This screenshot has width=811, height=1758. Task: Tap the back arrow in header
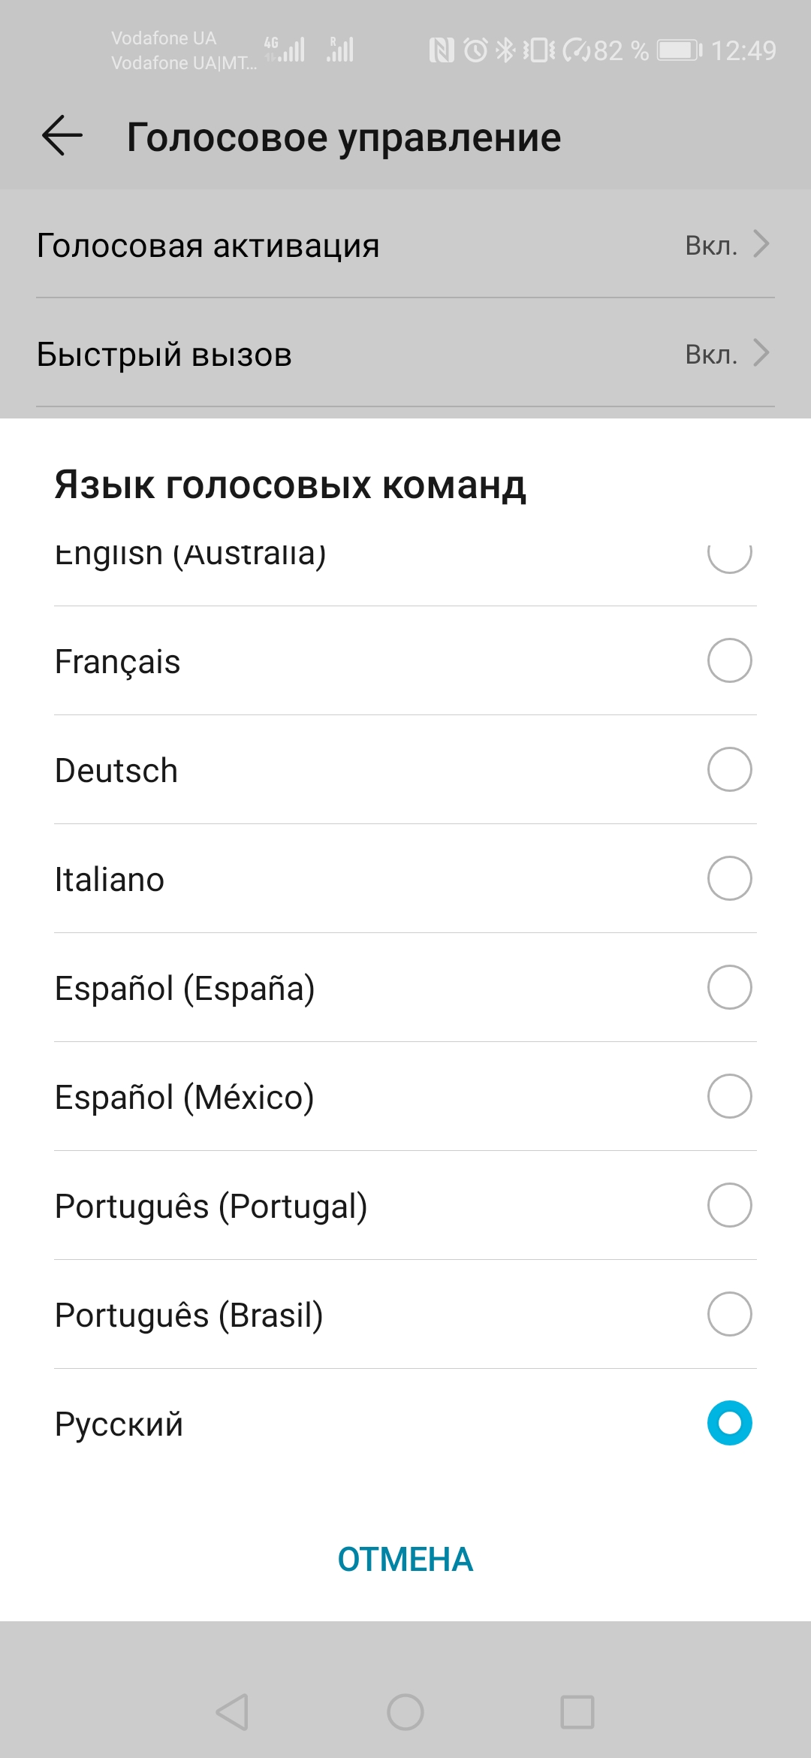[62, 136]
